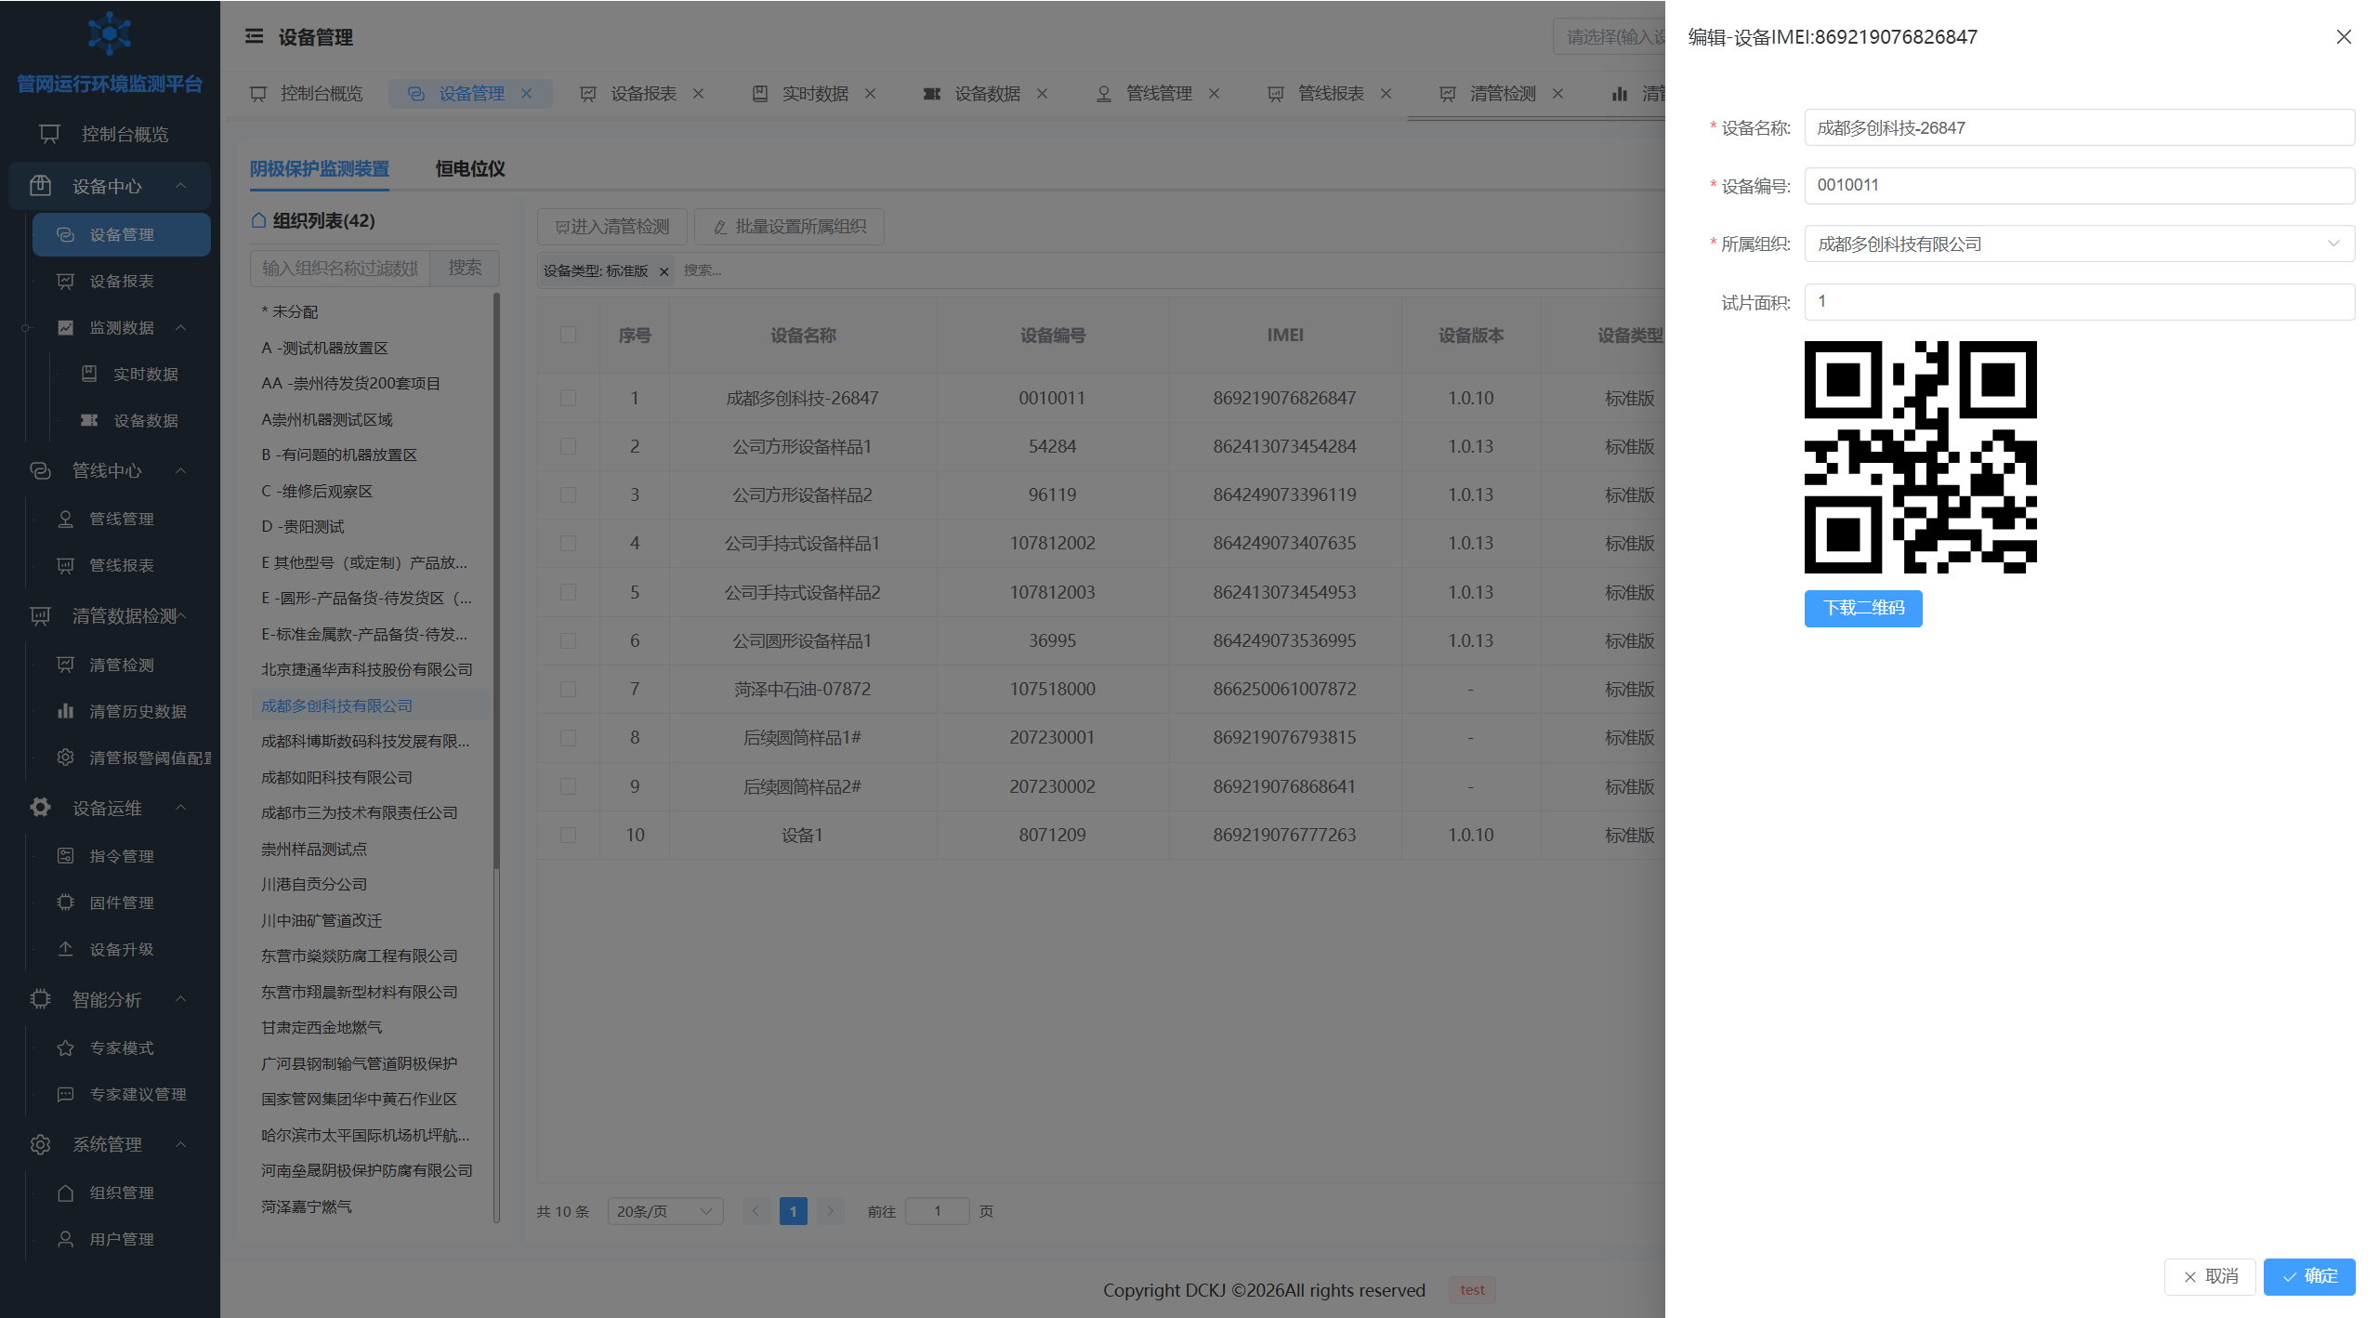Click the 组织名称 filter search box
The height and width of the screenshot is (1318, 2379).
(x=340, y=268)
